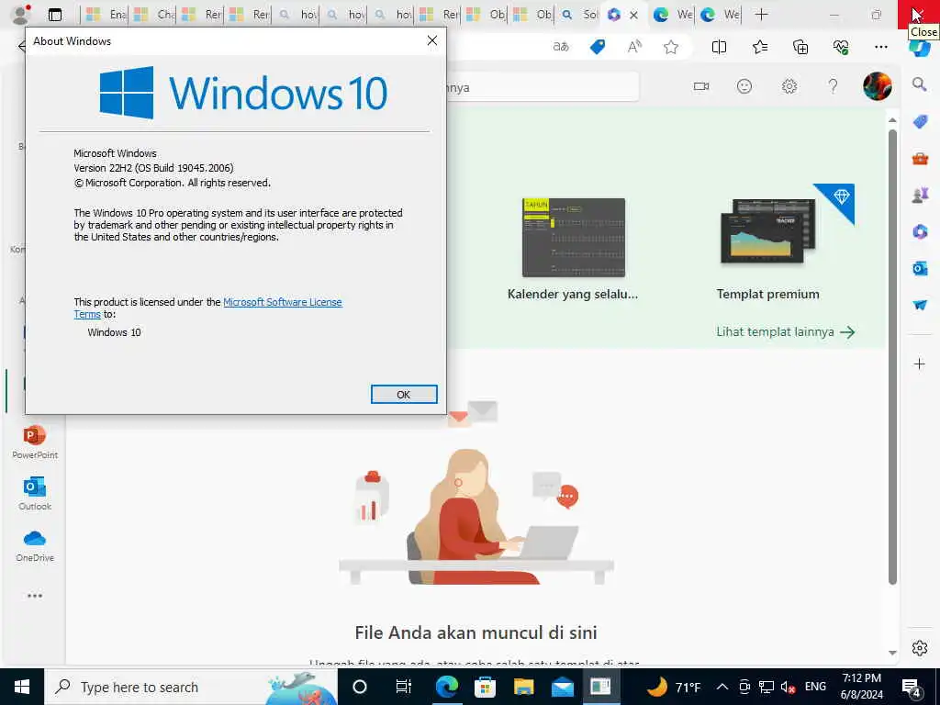Click OK in the About Windows dialog
Image resolution: width=940 pixels, height=705 pixels.
(404, 395)
